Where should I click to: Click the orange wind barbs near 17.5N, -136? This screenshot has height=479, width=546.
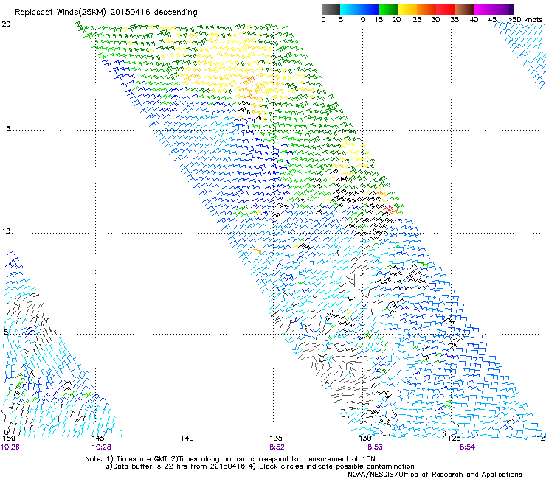pyautogui.click(x=249, y=80)
